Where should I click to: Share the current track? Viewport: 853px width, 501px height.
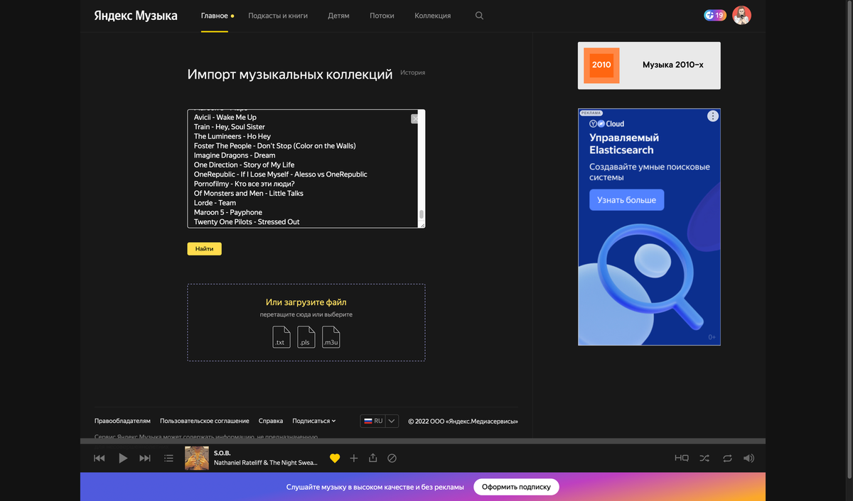tap(372, 458)
